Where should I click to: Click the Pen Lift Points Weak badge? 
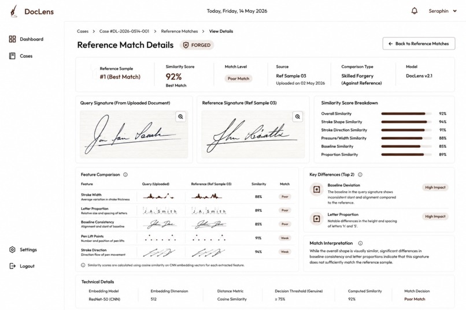click(284, 238)
